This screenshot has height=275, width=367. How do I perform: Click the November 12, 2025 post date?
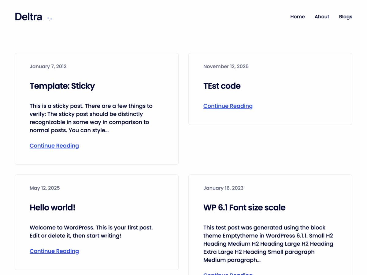click(226, 67)
